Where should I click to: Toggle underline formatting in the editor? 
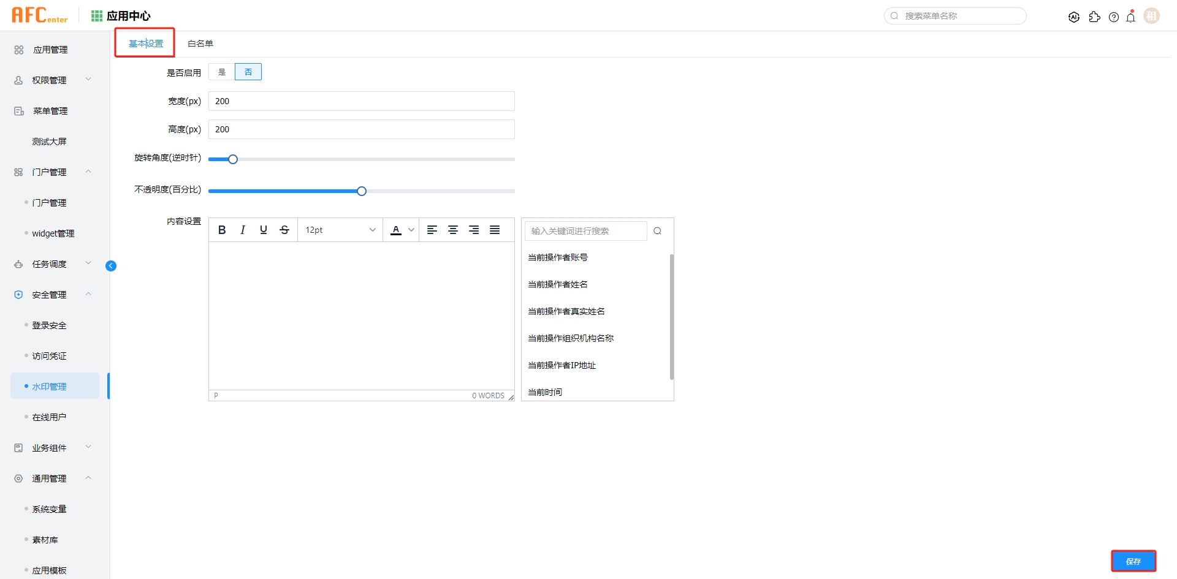264,230
